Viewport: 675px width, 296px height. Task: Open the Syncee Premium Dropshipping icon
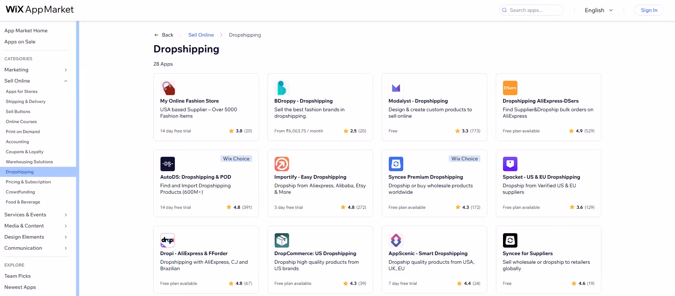[396, 164]
